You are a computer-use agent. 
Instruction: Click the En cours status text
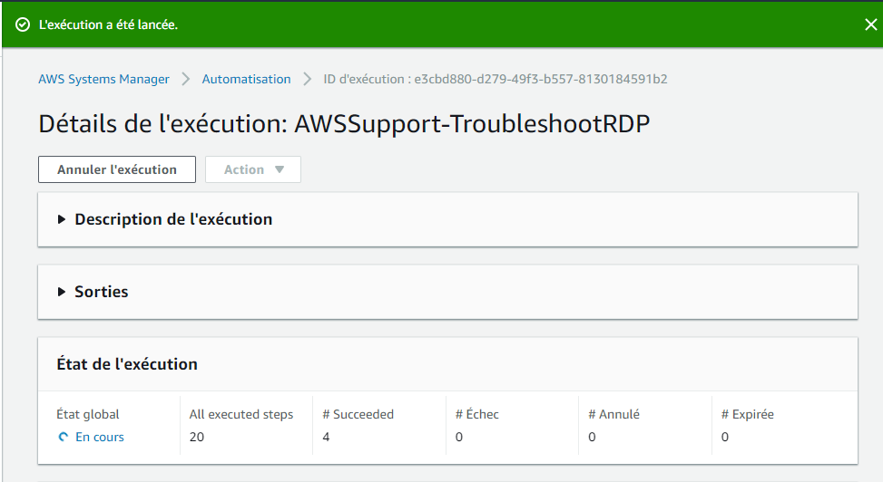coord(100,437)
